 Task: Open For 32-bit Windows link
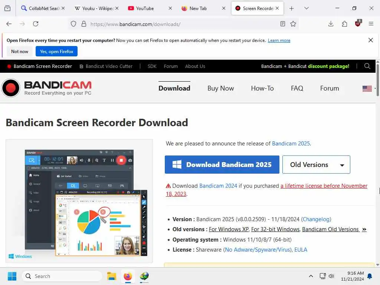tap(275, 229)
